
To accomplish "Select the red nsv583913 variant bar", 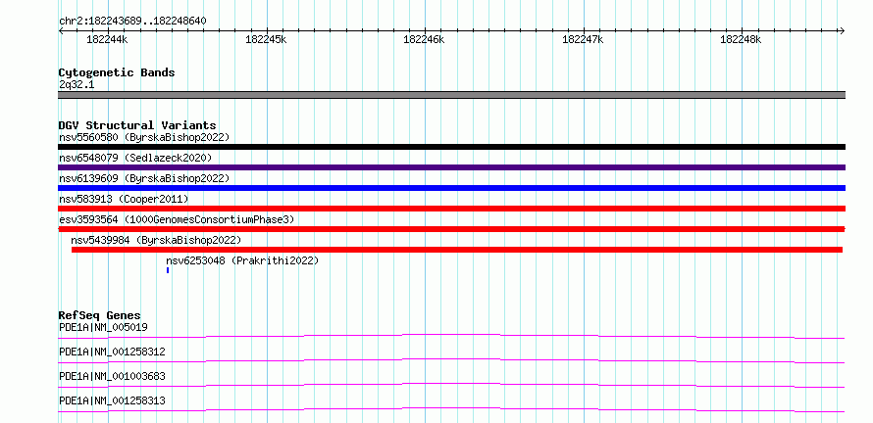I will point(451,209).
